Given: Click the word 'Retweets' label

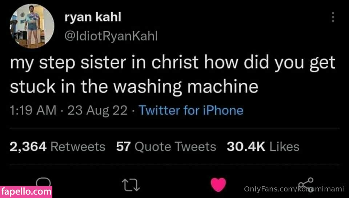Looking at the screenshot, I should tap(78, 147).
